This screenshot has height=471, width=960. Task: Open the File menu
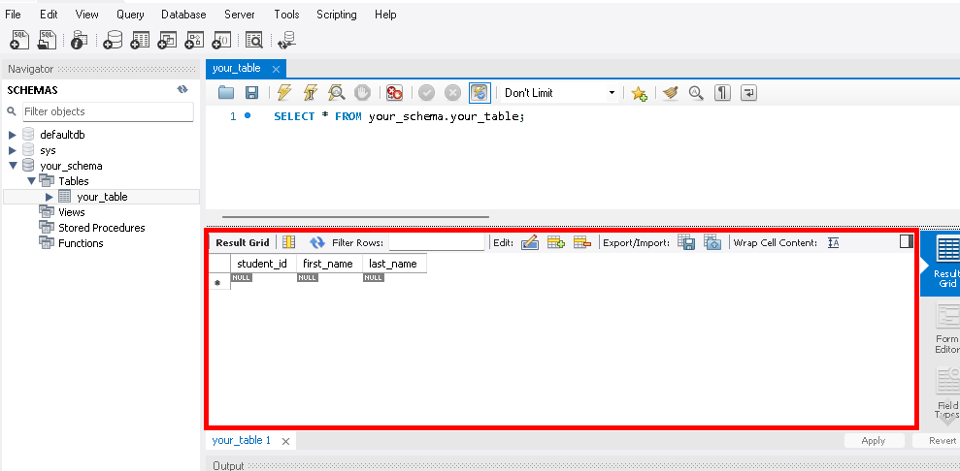click(x=13, y=14)
